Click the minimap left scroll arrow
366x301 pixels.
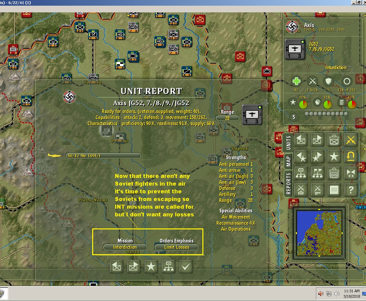pos(296,233)
